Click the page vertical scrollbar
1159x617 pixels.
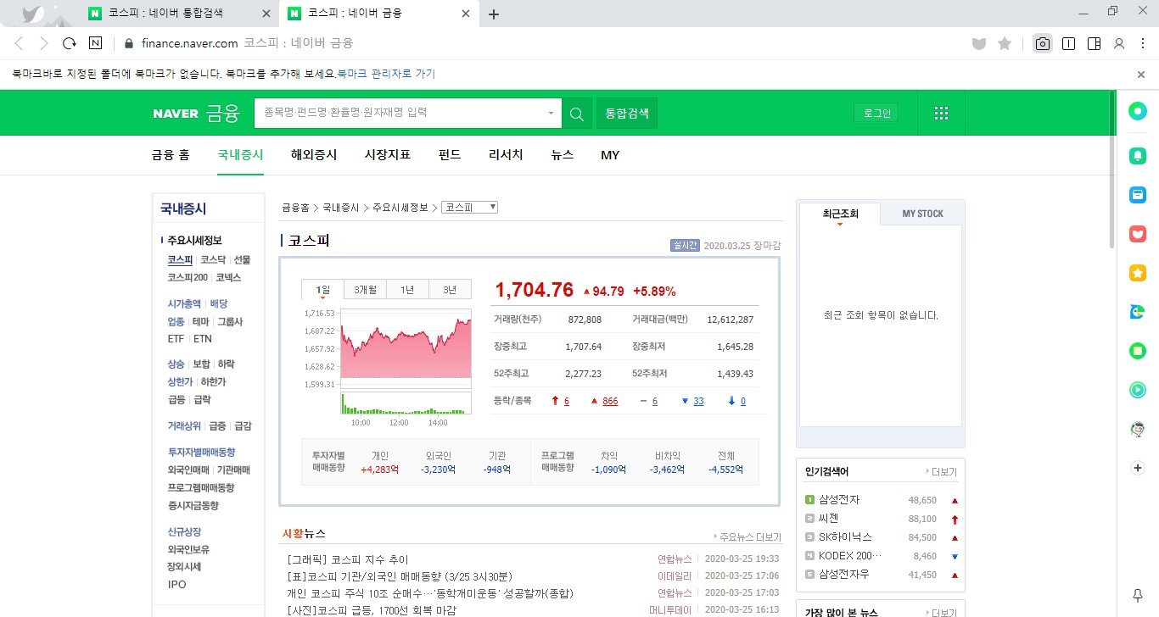tap(1111, 170)
